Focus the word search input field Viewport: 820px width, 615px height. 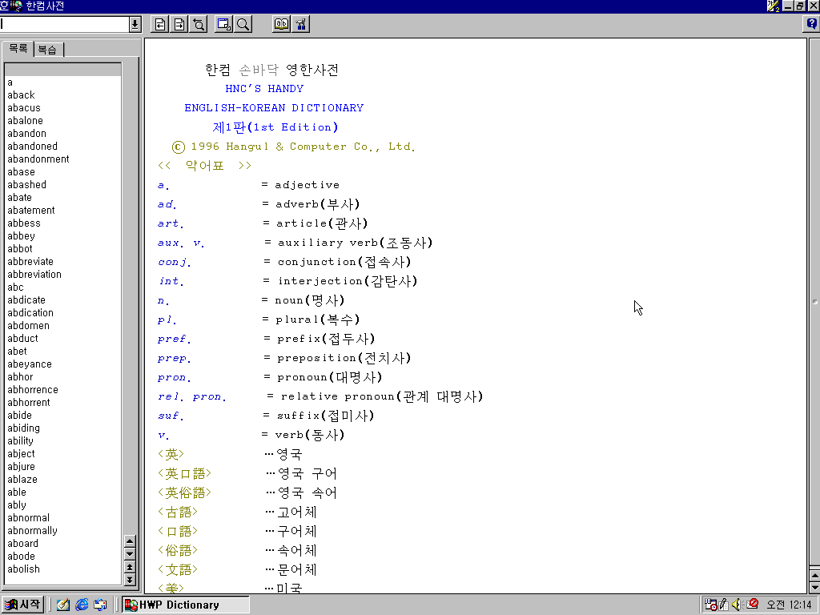[64, 24]
